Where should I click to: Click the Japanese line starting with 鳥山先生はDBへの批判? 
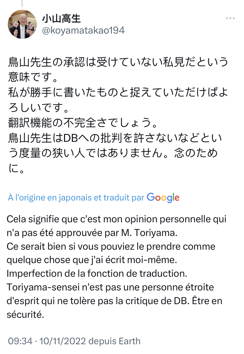point(115,139)
